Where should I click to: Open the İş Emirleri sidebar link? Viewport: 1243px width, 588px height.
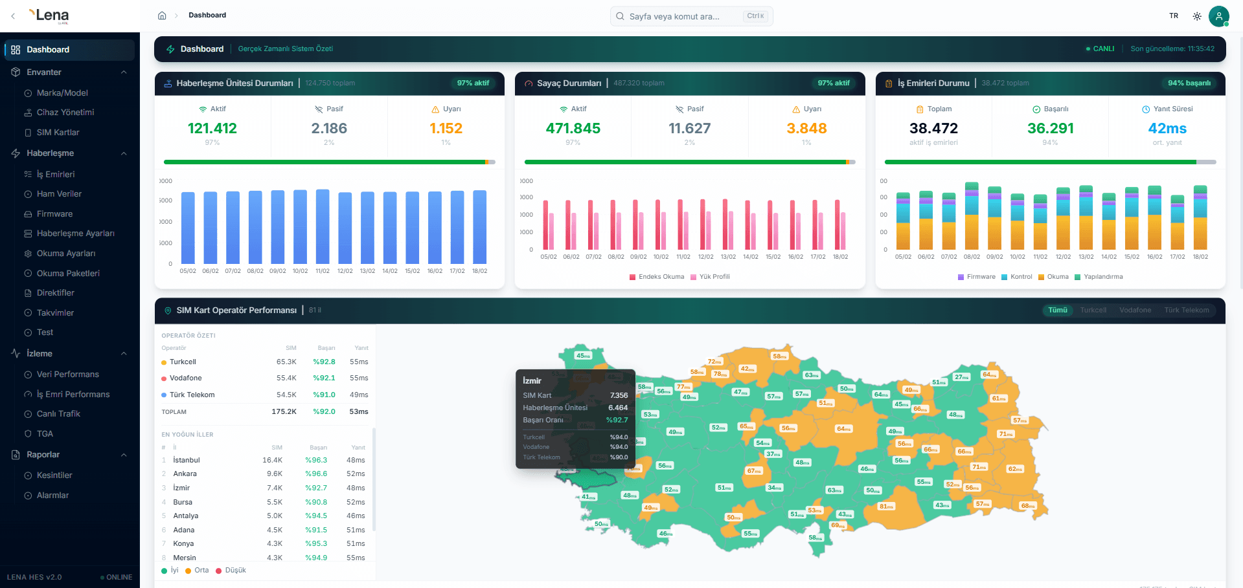point(55,175)
